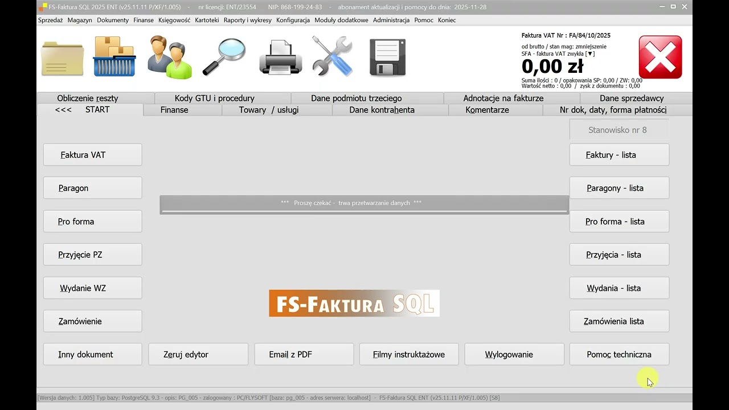
Task: Open the Raporty i wykresy menu
Action: [248, 20]
